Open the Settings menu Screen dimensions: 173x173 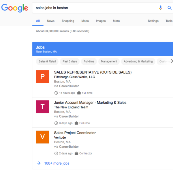[x=153, y=21]
